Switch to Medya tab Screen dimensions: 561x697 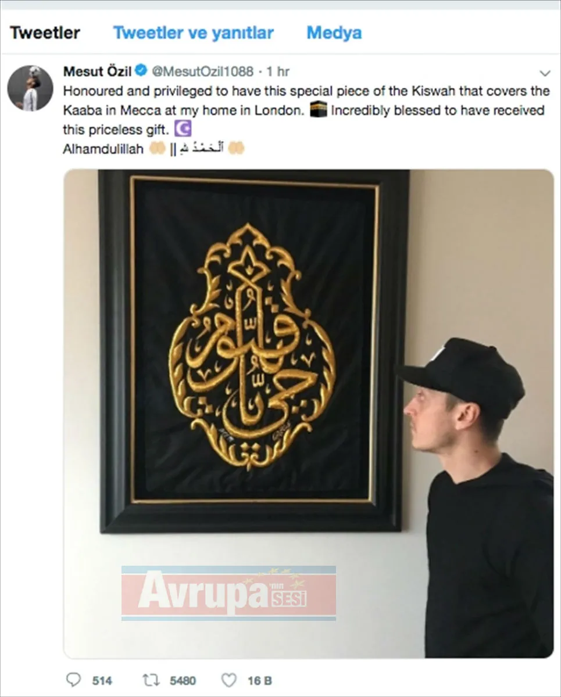coord(334,33)
